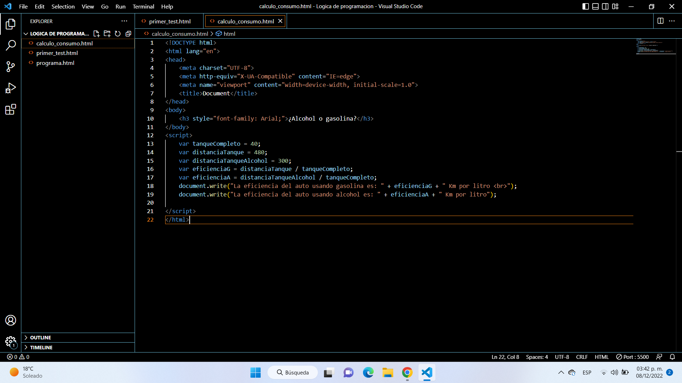This screenshot has height=383, width=682.
Task: Open the Terminal menu
Action: (143, 6)
